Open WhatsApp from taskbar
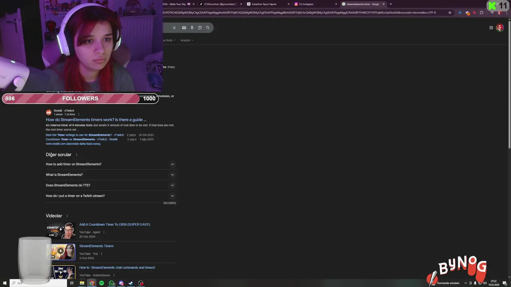Image resolution: width=511 pixels, height=287 pixels. 111,283
